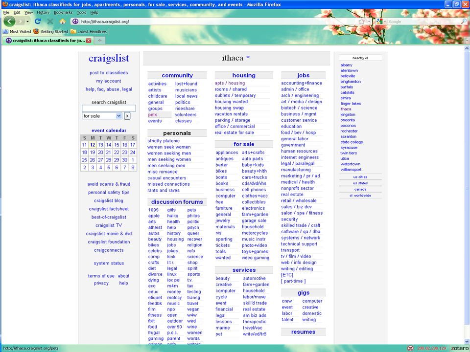The height and width of the screenshot is (352, 470).
Task: Click the vertical scrollbar up arrow
Action: (x=467, y=48)
